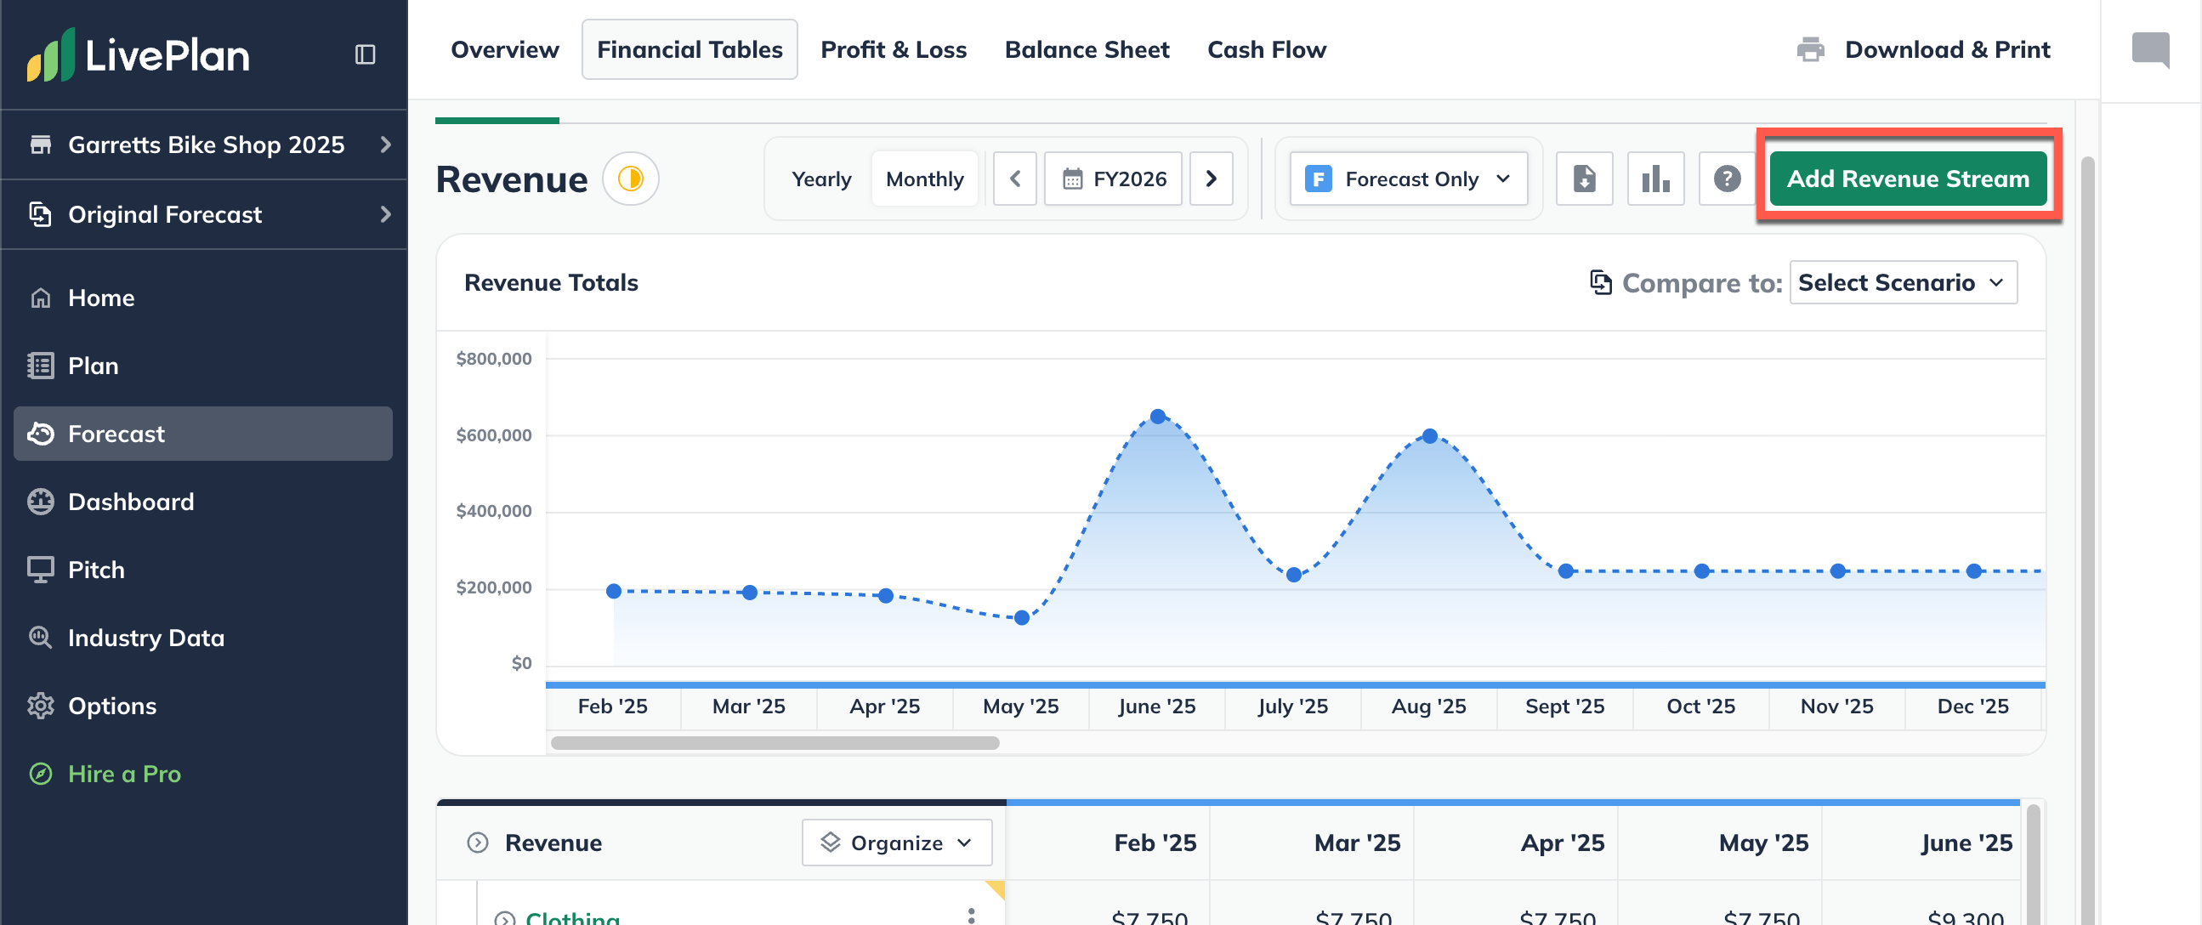Open the Cash Flow tab

(1266, 49)
